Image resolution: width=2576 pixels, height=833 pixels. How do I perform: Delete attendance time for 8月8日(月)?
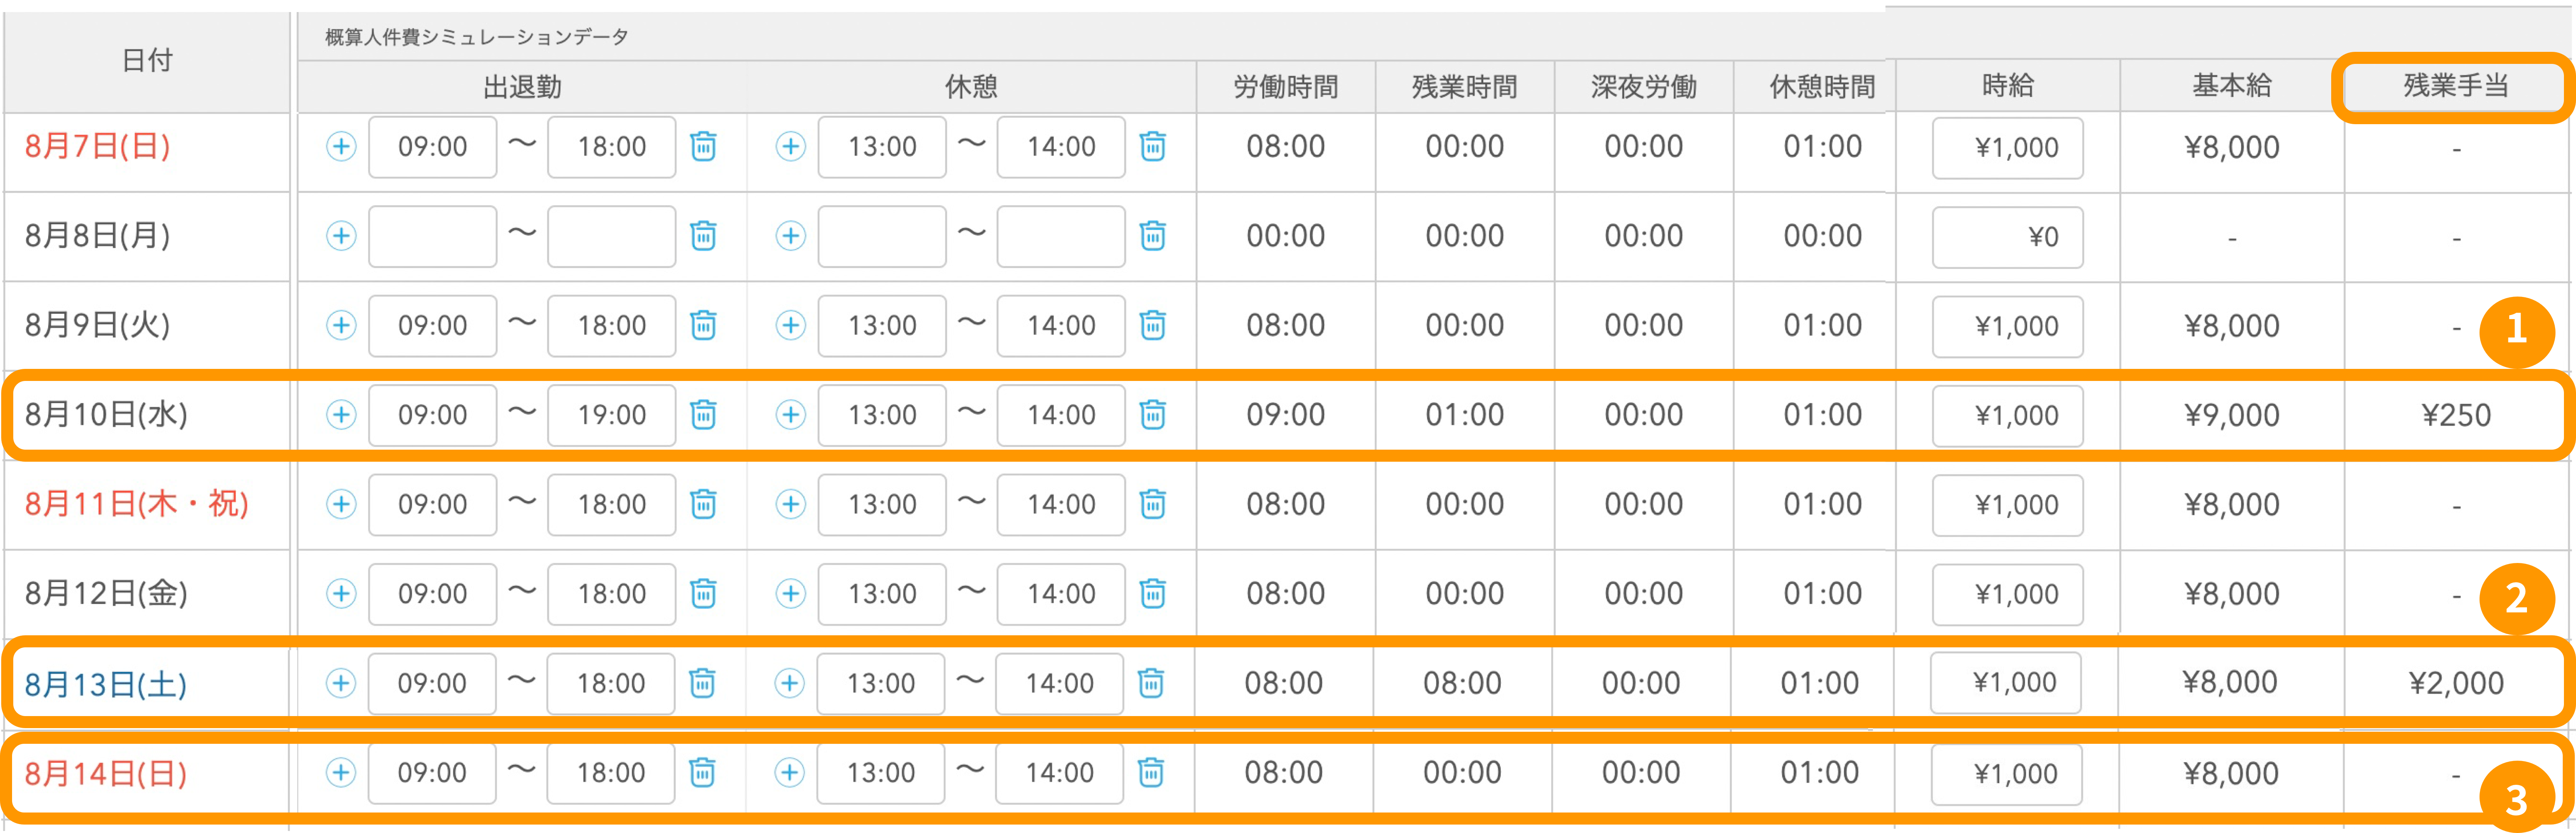(703, 236)
